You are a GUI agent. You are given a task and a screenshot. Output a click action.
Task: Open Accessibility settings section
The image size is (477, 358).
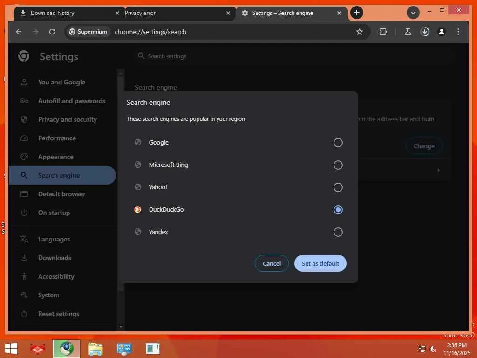62,276
